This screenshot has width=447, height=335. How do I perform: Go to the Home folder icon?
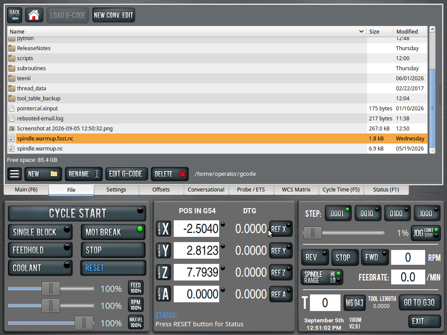point(34,15)
